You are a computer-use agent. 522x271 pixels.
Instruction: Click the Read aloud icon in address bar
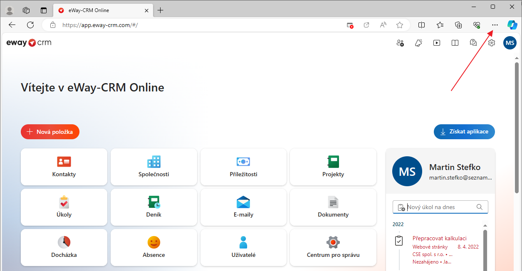pos(383,25)
